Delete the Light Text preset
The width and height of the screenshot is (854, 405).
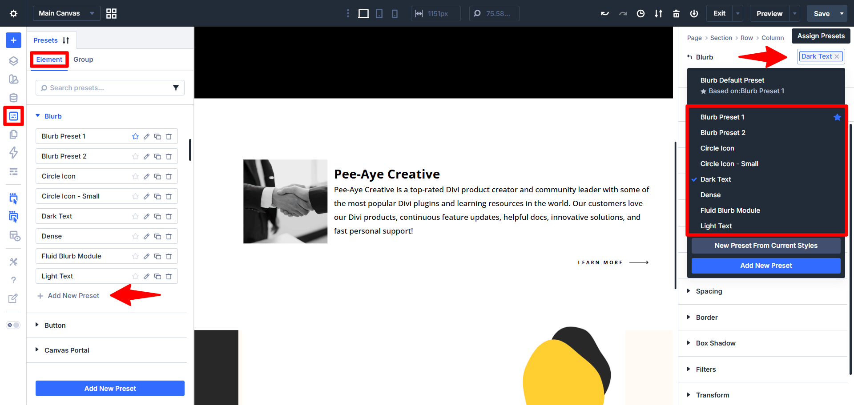pyautogui.click(x=169, y=276)
